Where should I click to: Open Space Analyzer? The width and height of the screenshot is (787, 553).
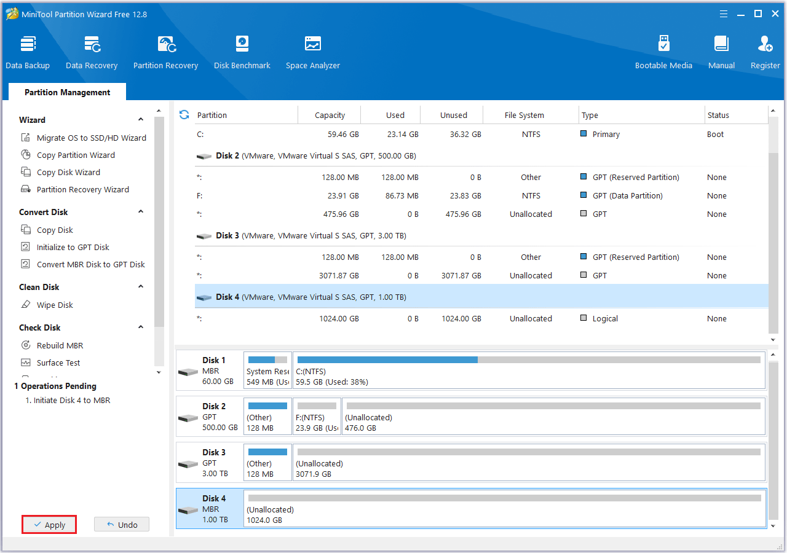[313, 53]
